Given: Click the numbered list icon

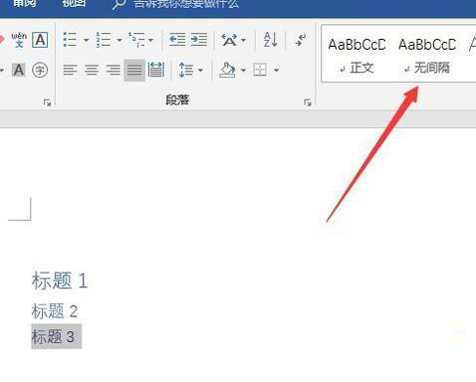Looking at the screenshot, I should tap(104, 40).
